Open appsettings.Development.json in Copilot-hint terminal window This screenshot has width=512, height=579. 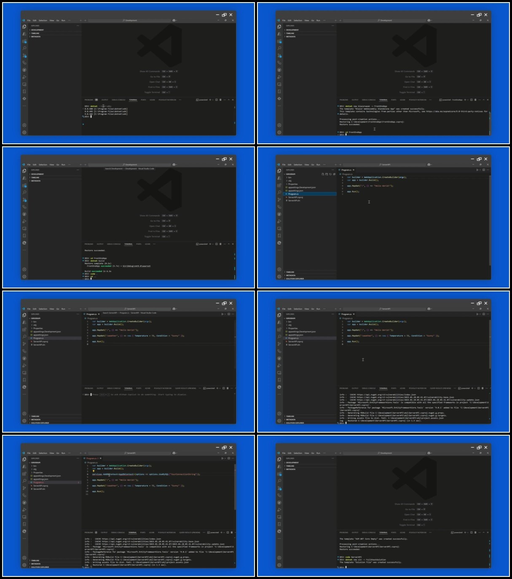click(x=56, y=332)
